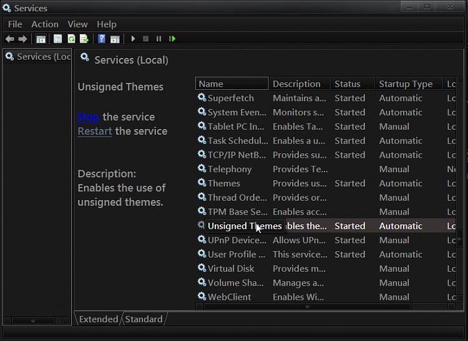Open Properties via toolbar icon
The image size is (468, 341).
click(57, 39)
